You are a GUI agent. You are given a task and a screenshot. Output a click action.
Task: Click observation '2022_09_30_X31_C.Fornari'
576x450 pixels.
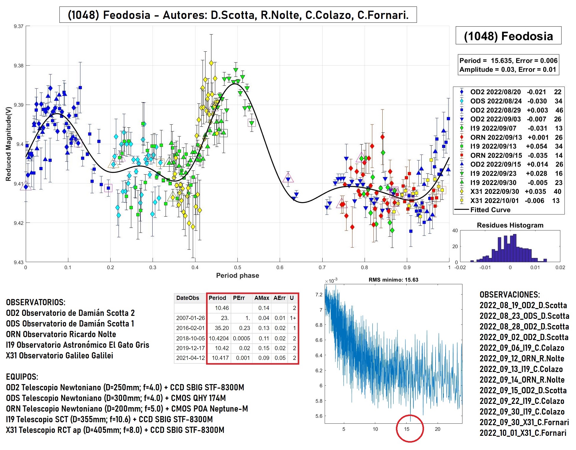[x=524, y=422]
